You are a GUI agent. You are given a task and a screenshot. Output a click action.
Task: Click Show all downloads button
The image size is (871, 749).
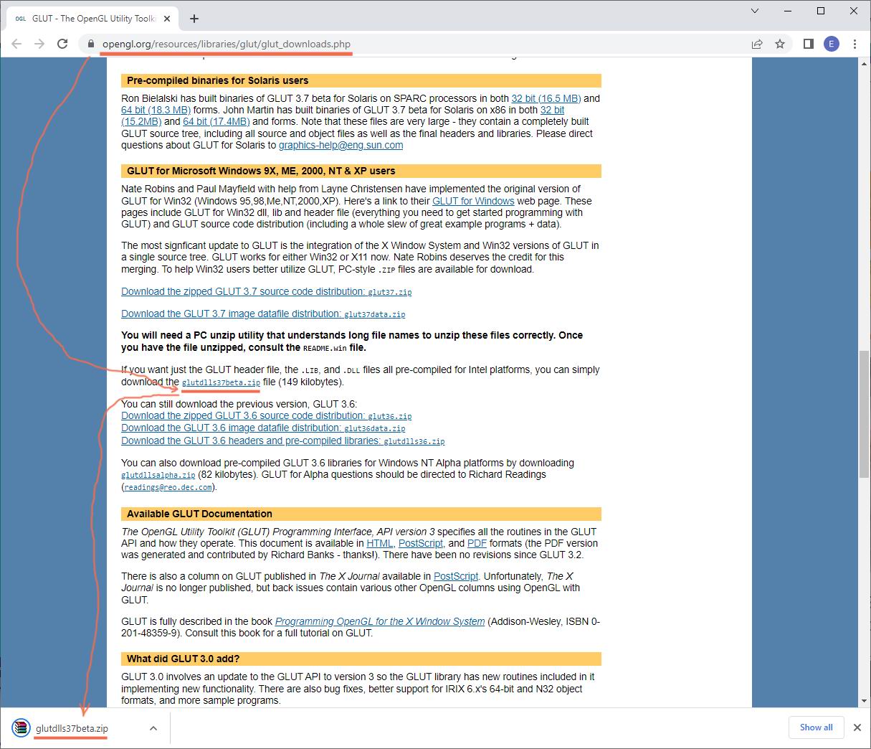(816, 727)
